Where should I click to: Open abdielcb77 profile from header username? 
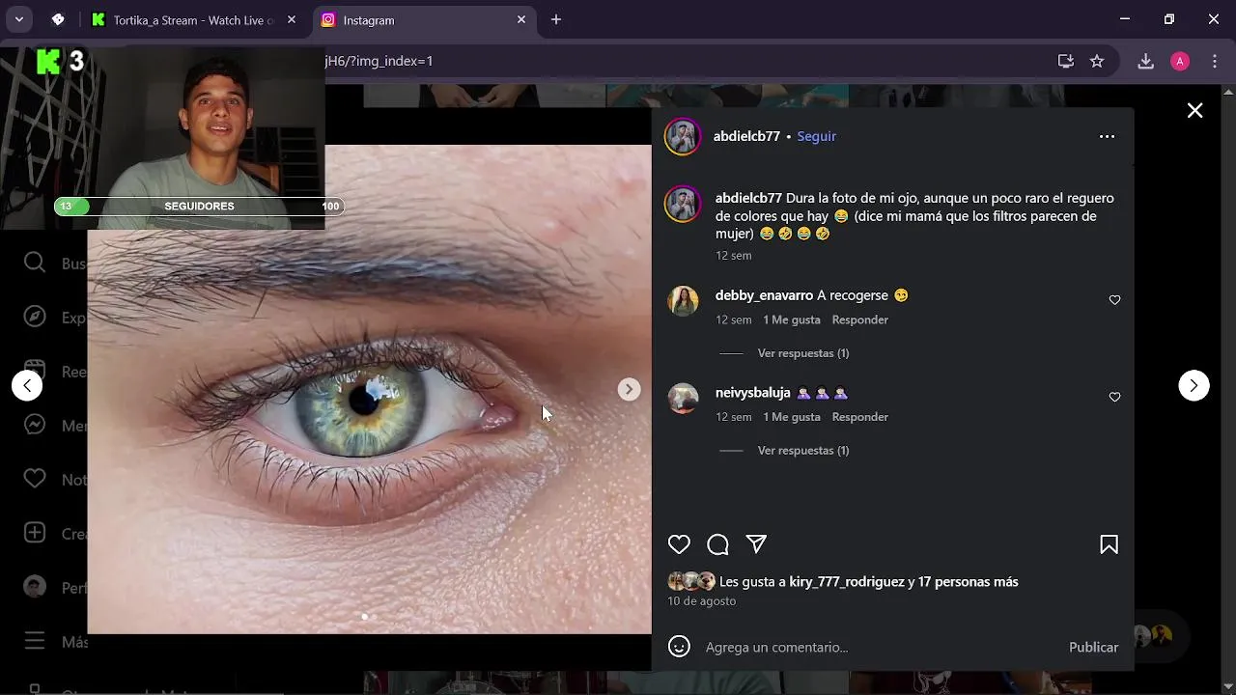click(x=746, y=136)
